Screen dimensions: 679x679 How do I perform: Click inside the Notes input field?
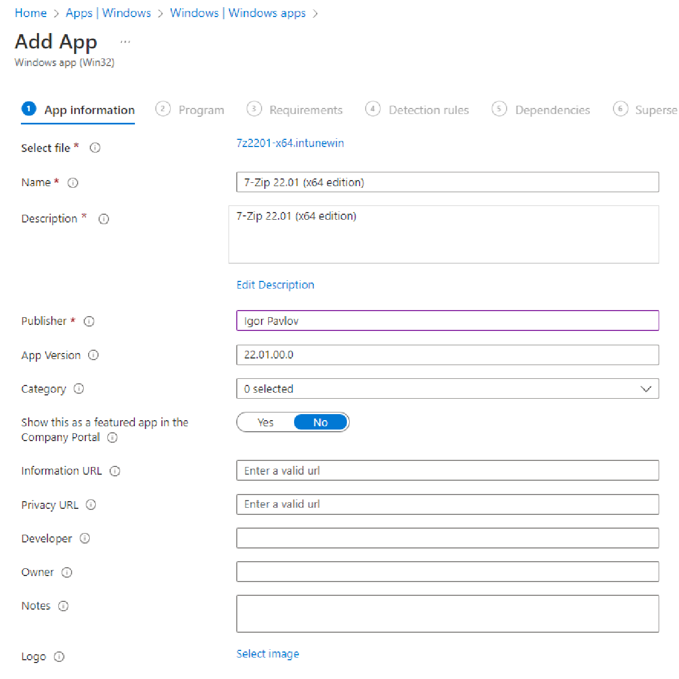point(447,613)
